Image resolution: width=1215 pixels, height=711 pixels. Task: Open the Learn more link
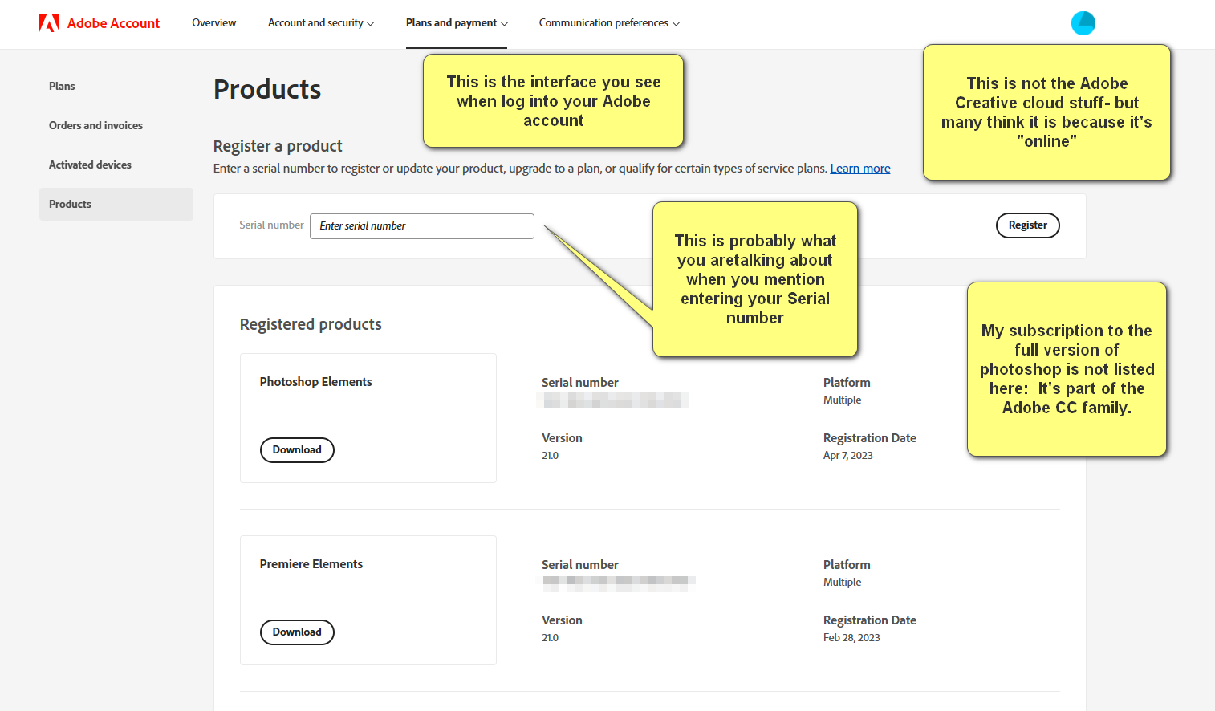[x=859, y=168]
